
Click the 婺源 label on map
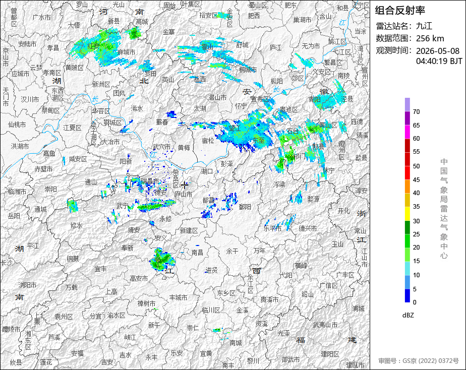tap(313, 199)
